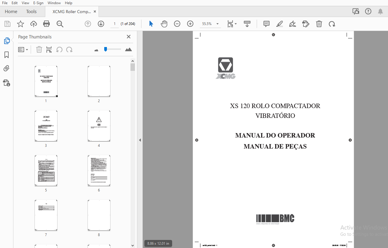Click the thumbnails scrollbar down arrow
Viewport: 388px width, 248px height.
coord(133,246)
